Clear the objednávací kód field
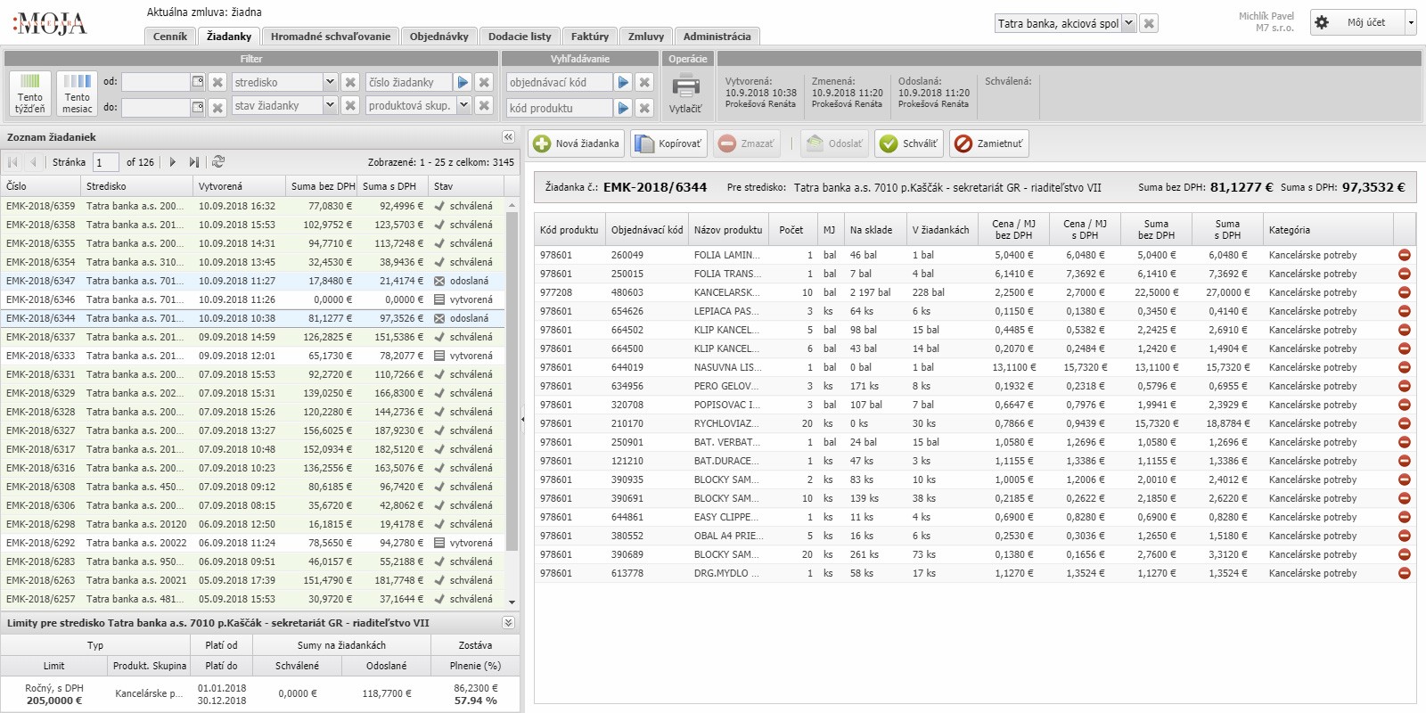 coord(644,82)
